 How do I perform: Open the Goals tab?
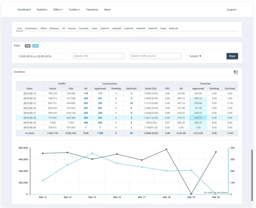click(163, 28)
